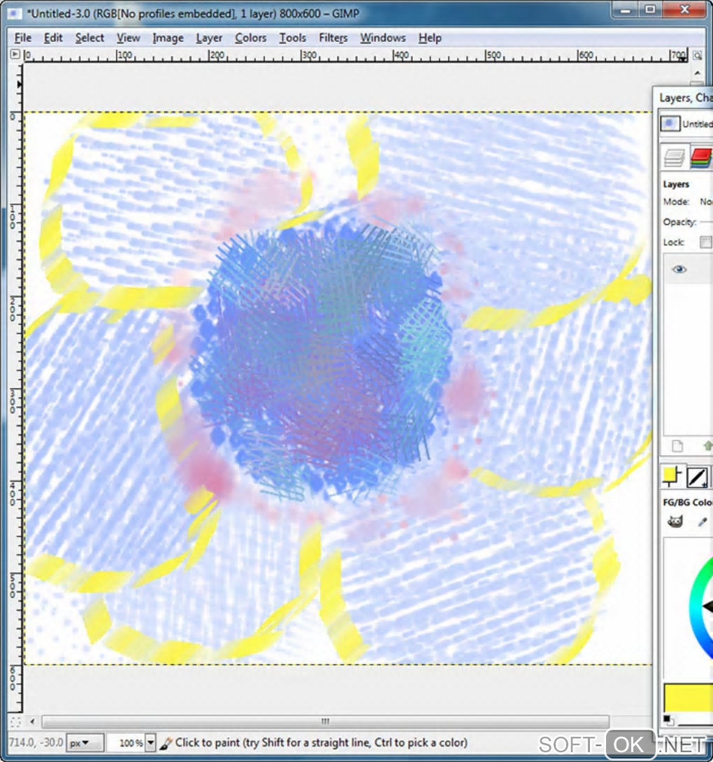Open the View menu

129,38
